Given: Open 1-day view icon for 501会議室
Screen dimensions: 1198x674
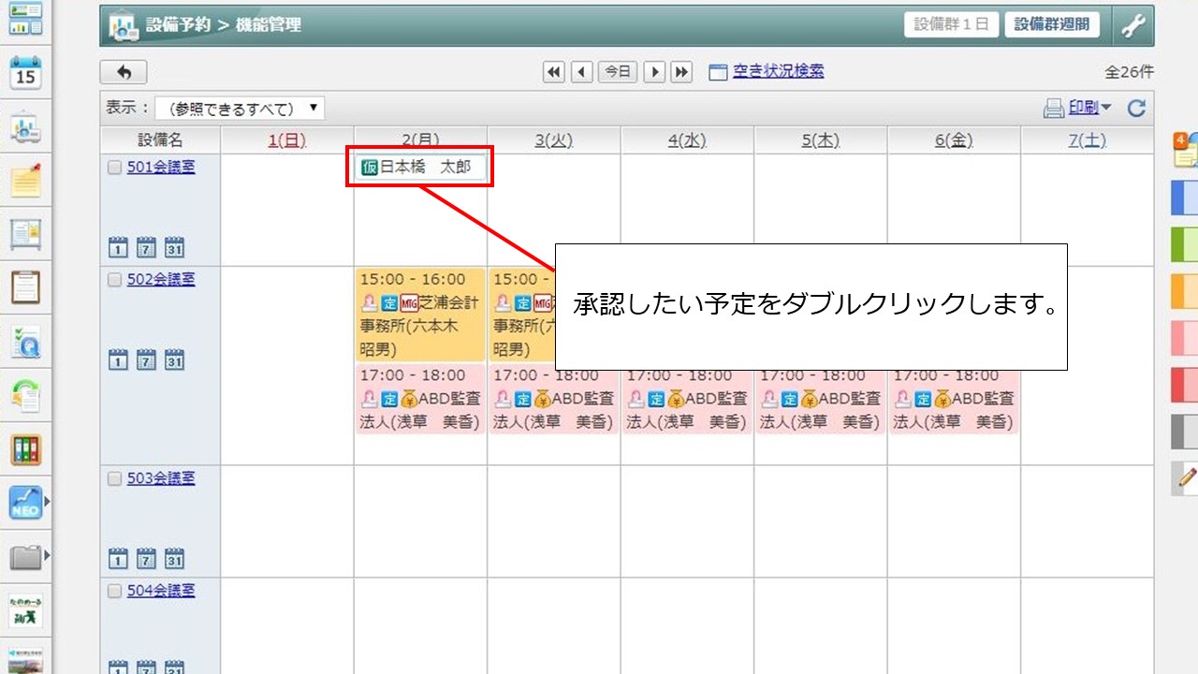Looking at the screenshot, I should [118, 247].
